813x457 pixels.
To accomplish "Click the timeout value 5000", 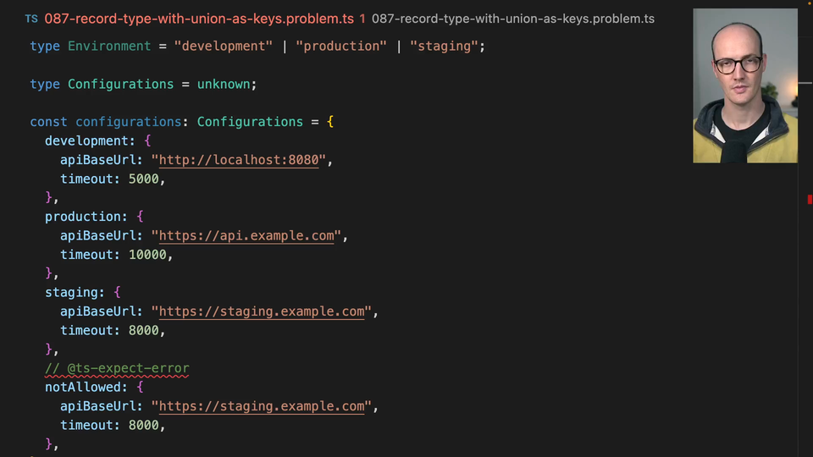I will pos(143,179).
